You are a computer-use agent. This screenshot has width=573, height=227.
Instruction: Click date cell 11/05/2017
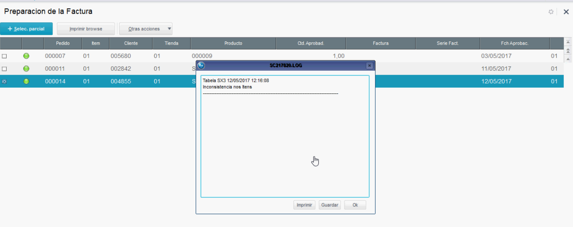point(497,69)
